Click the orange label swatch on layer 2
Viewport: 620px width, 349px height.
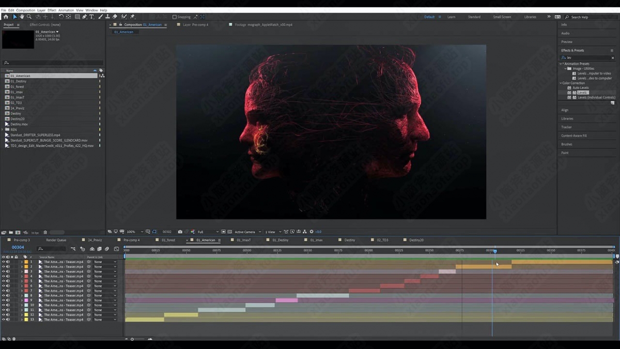tap(26, 267)
